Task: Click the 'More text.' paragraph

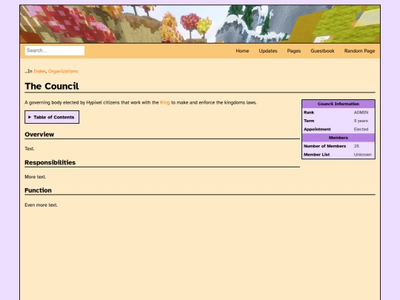Action: (36, 177)
